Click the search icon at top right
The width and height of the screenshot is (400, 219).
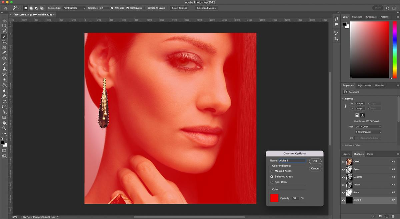pyautogui.click(x=387, y=8)
